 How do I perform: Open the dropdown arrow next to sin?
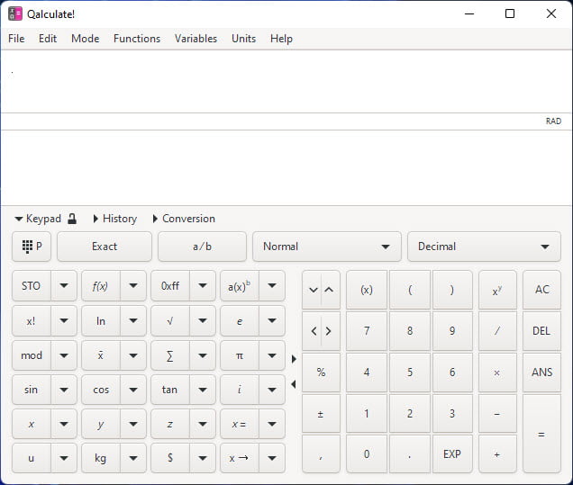64,390
